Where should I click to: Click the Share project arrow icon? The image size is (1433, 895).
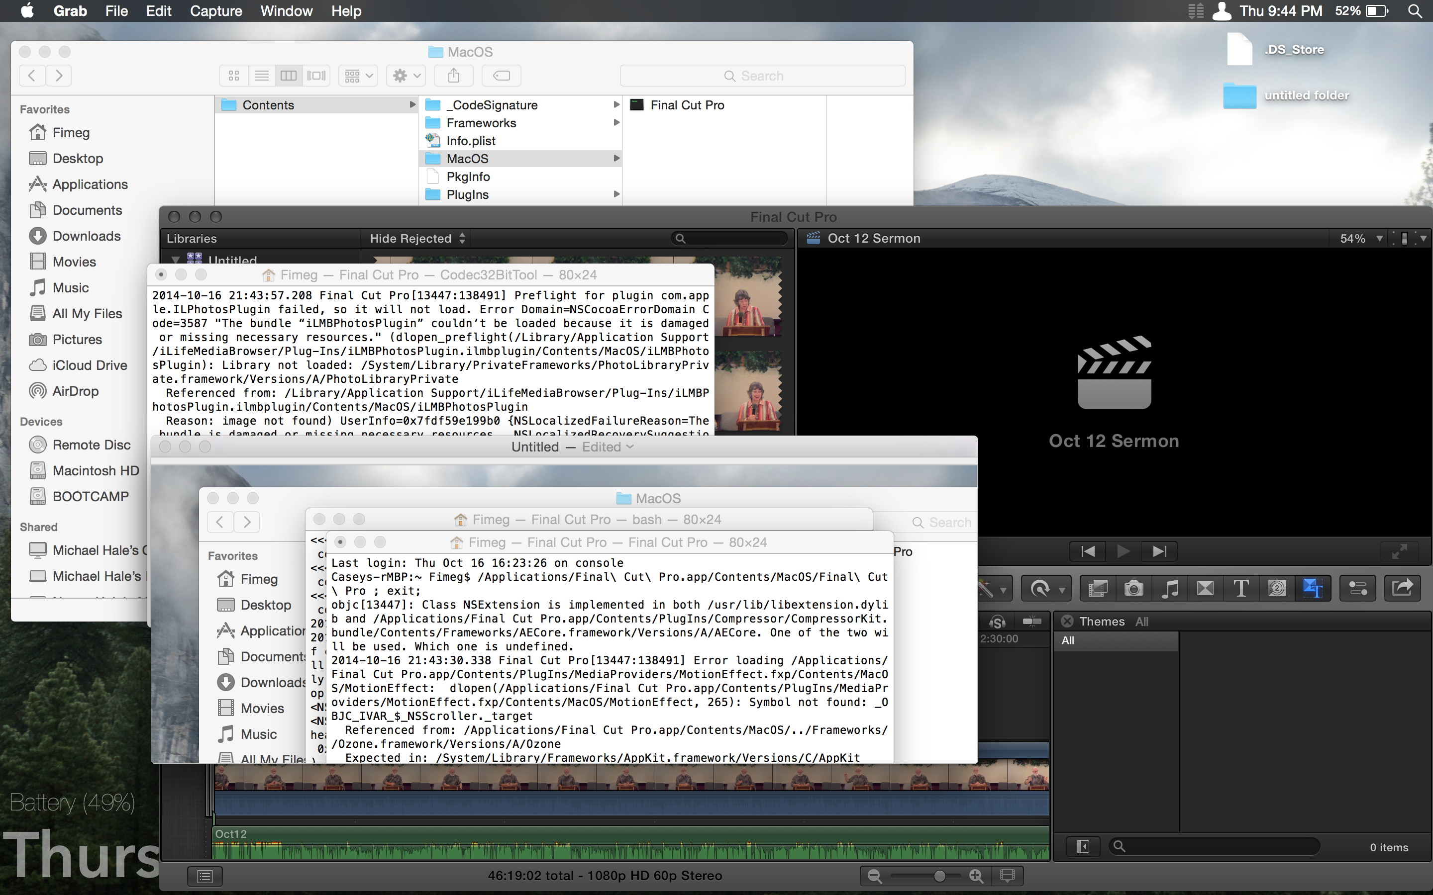click(1402, 588)
